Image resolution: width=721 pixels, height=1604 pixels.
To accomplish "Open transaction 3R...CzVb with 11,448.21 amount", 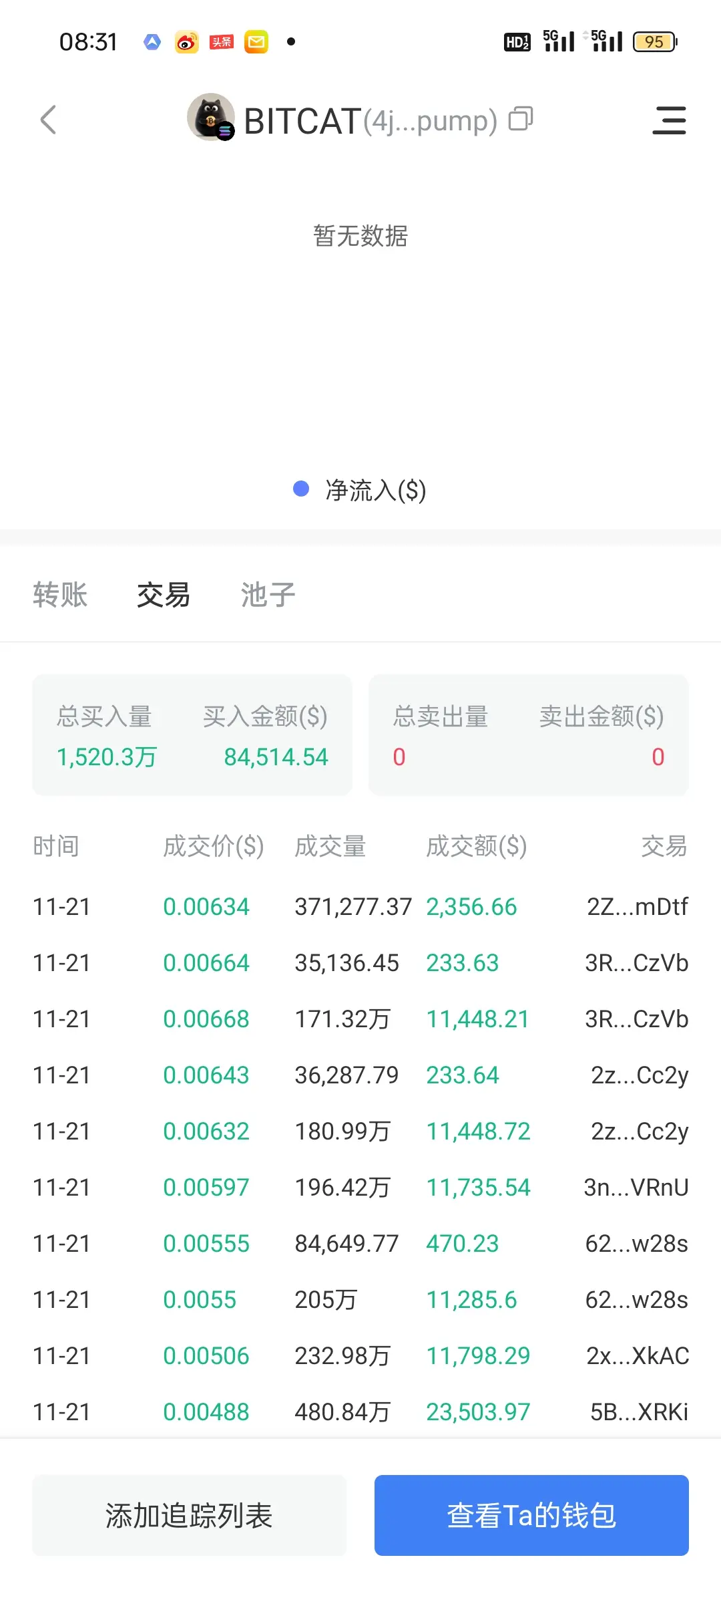I will [637, 1019].
